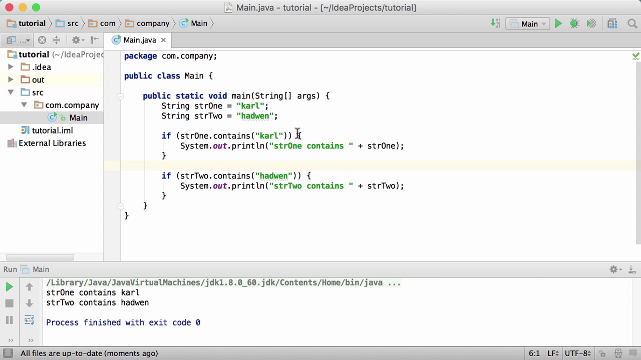Expand more console actions under soft-wrap icon
Viewport: 641px width, 360px height.
31,340
